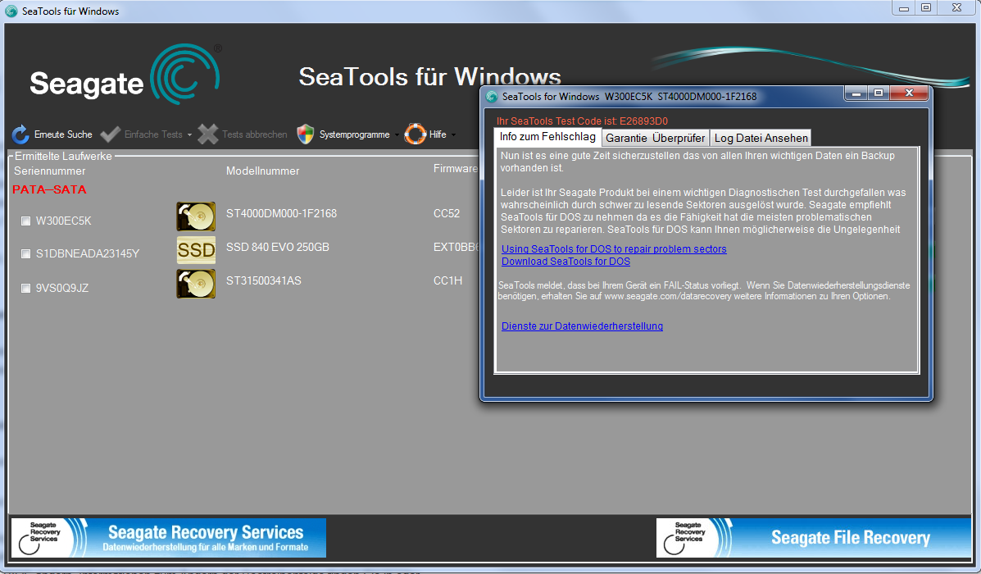
Task: Maximize the main SeaTools für Windows window
Action: pyautogui.click(x=926, y=7)
